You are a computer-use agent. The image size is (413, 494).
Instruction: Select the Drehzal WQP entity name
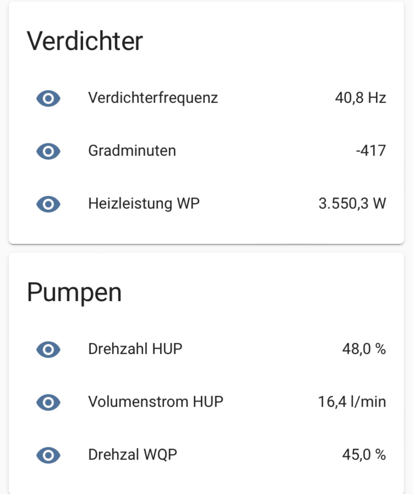point(133,455)
